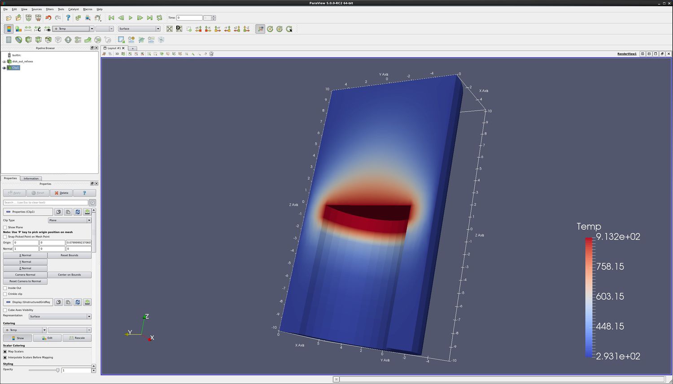This screenshot has width=673, height=384.
Task: Play the animation
Action: [131, 18]
